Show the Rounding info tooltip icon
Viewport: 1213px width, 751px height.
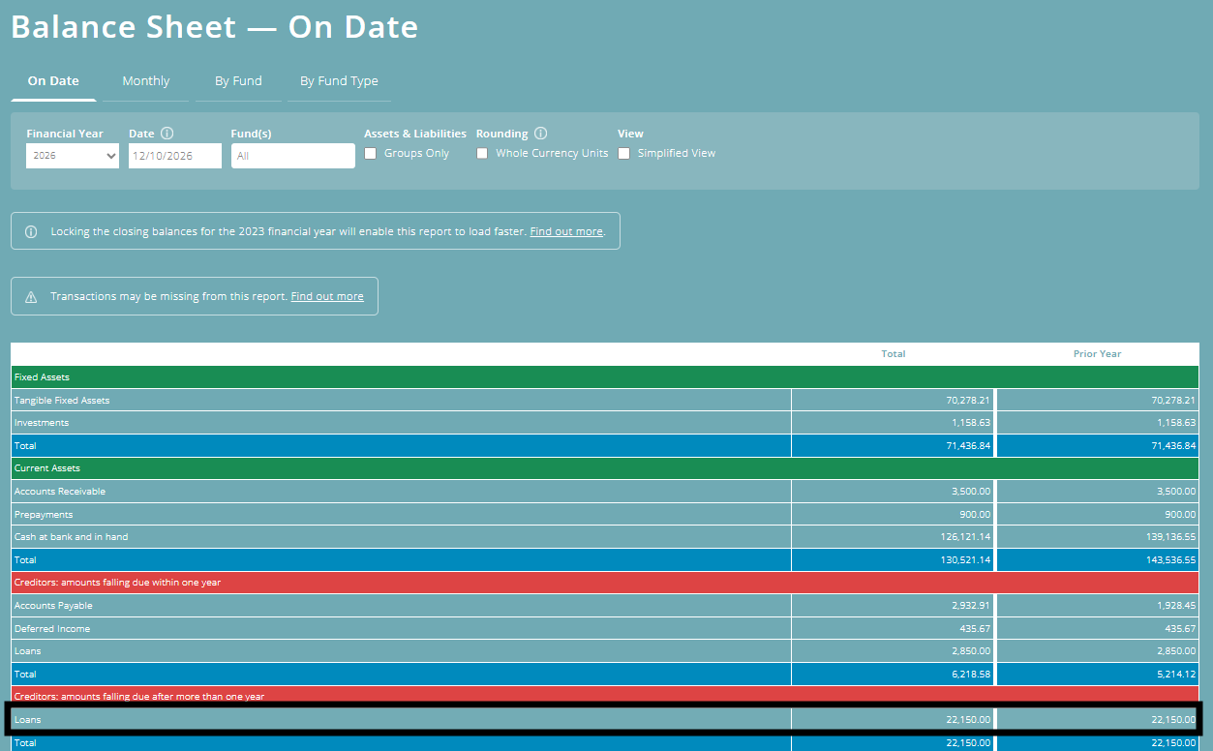(540, 134)
